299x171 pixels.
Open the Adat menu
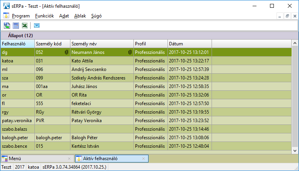point(64,16)
